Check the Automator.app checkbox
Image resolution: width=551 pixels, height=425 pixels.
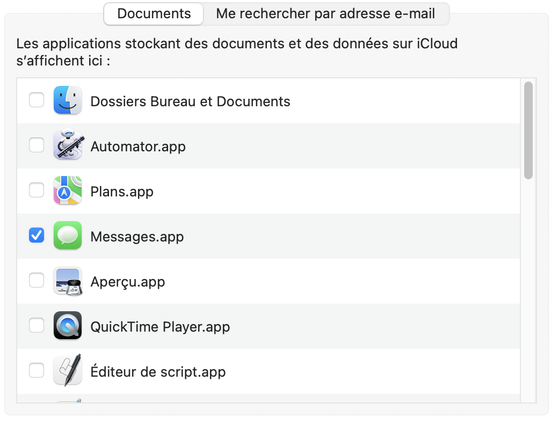pyautogui.click(x=37, y=145)
